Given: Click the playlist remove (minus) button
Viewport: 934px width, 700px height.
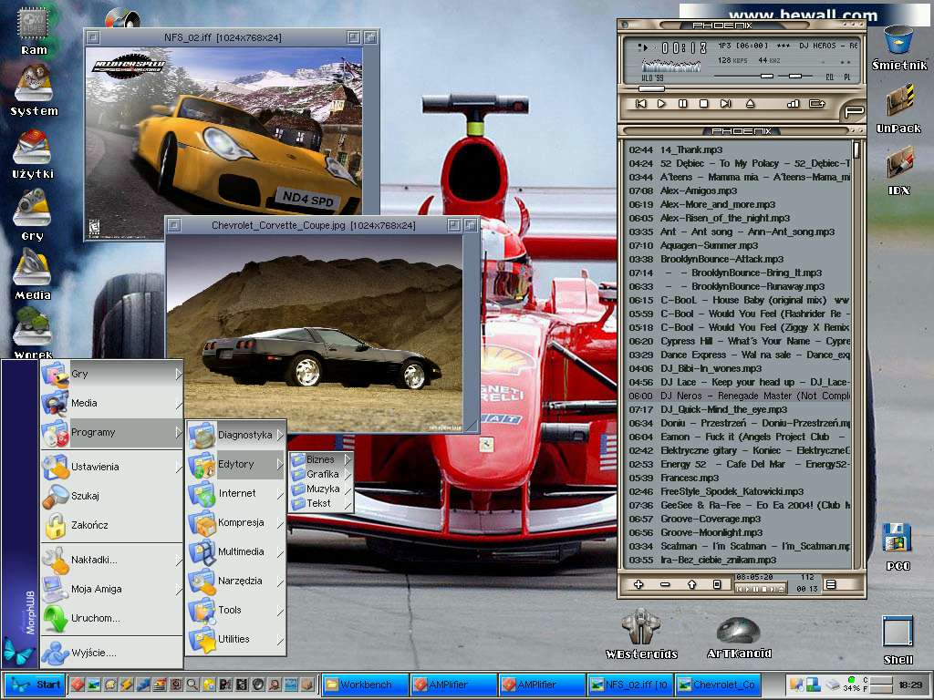Looking at the screenshot, I should [x=665, y=584].
